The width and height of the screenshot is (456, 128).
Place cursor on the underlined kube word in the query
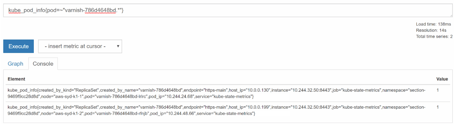[x=14, y=11]
